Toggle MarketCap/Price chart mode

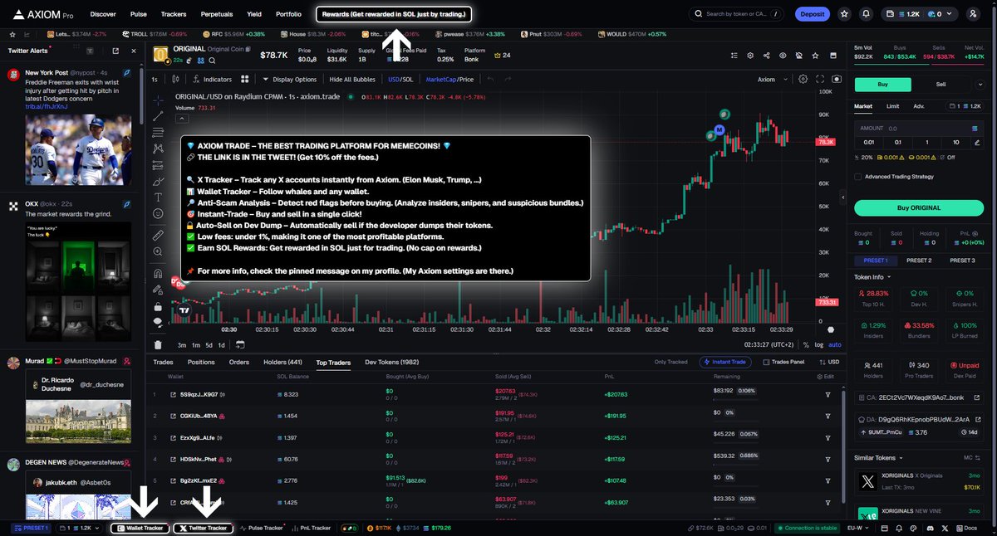(x=449, y=80)
